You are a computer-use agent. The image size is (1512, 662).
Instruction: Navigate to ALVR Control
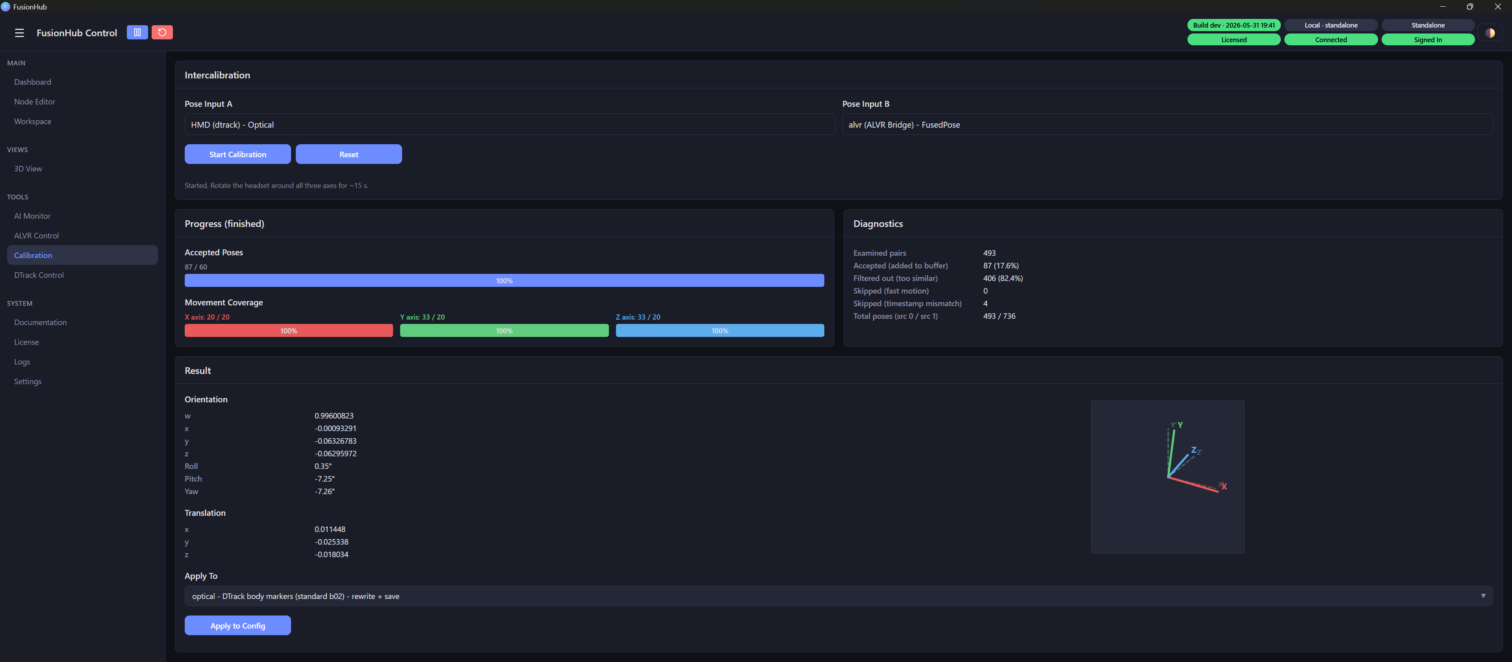click(x=82, y=236)
